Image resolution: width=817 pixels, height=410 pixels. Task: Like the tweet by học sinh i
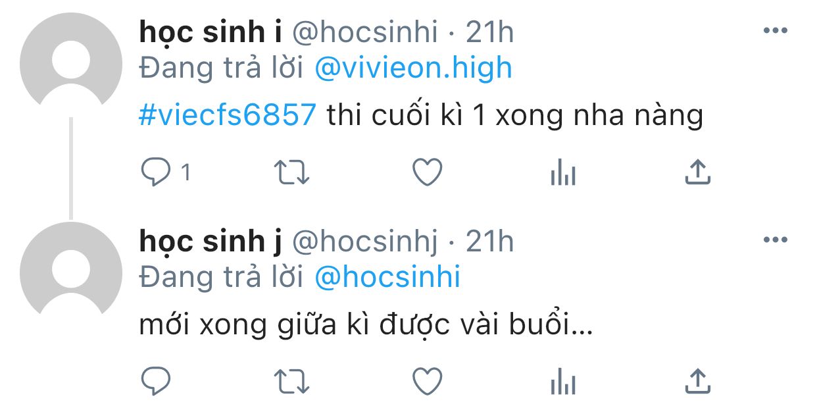point(427,172)
